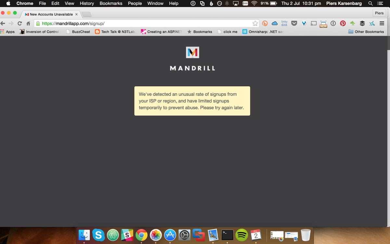Bookmark this page with the star icon
This screenshot has height=244, width=390.
click(x=255, y=23)
